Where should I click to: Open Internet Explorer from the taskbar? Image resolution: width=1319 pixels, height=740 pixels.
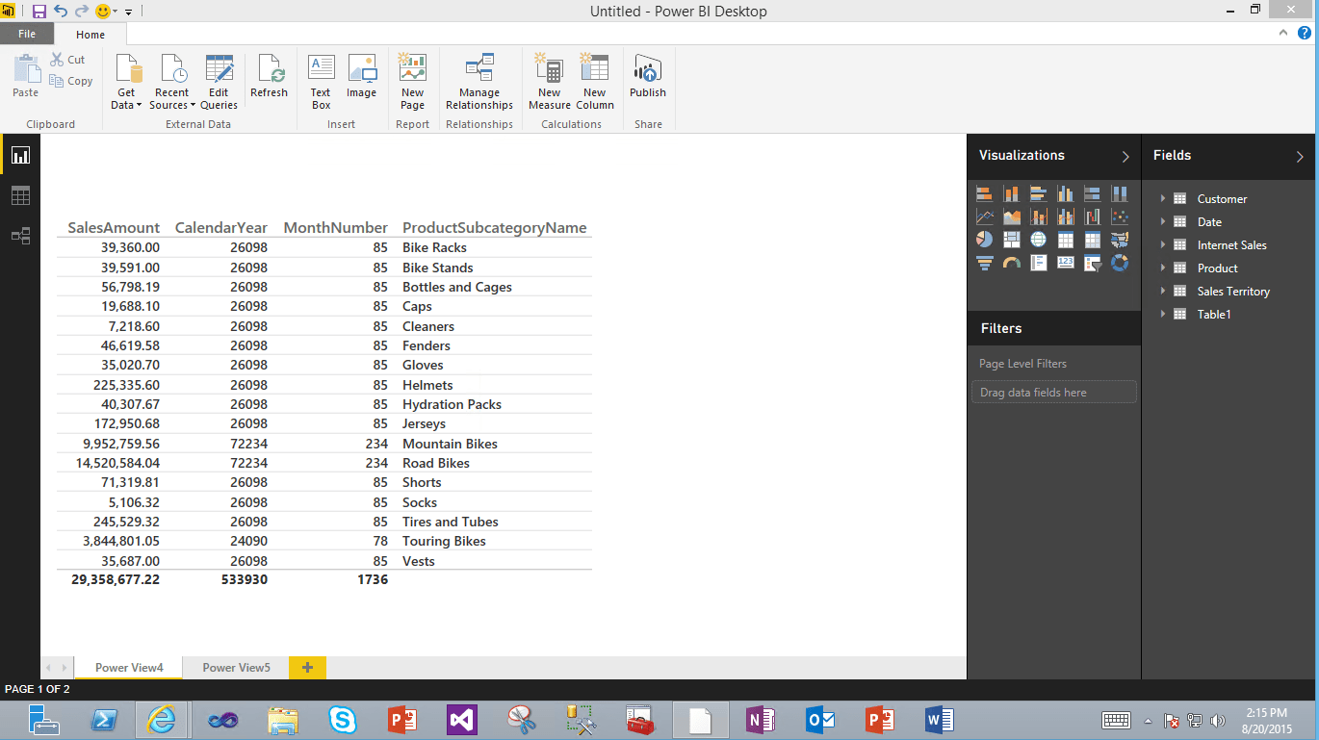click(162, 720)
